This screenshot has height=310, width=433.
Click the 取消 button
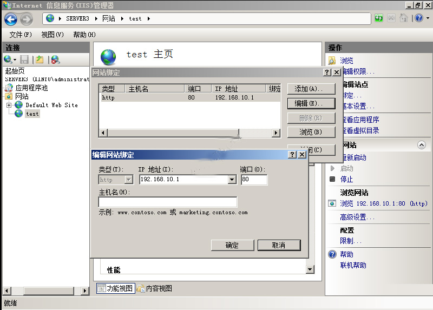point(279,245)
